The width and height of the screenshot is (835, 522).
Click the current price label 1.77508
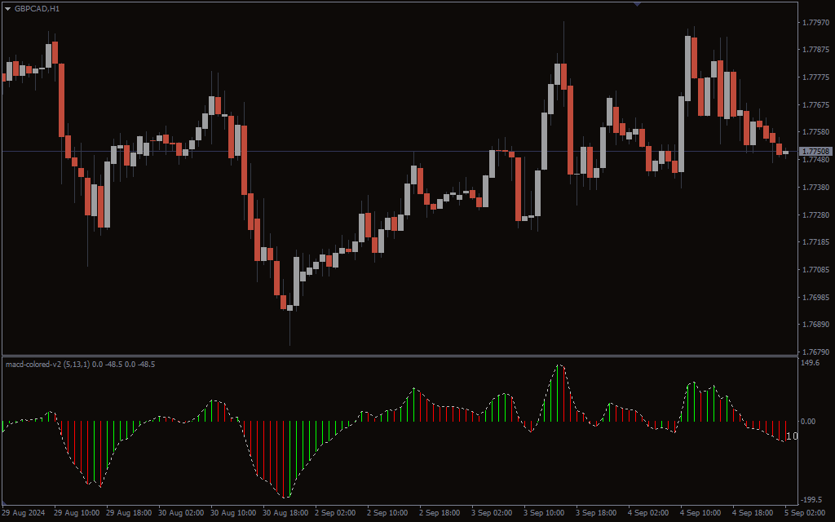815,152
